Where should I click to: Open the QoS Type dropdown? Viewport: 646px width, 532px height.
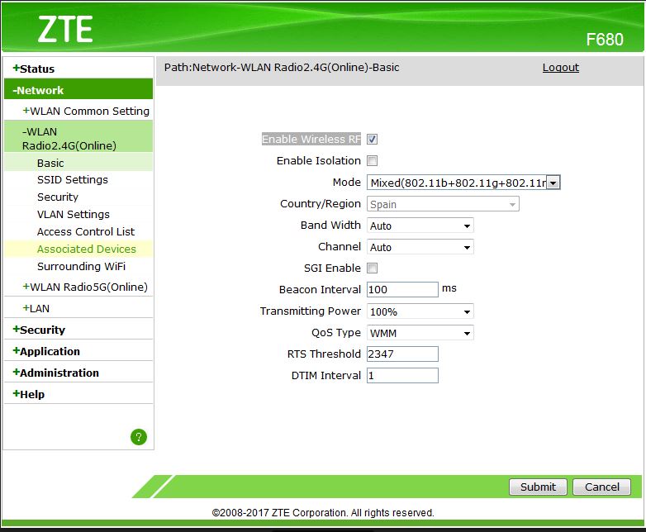(x=420, y=333)
